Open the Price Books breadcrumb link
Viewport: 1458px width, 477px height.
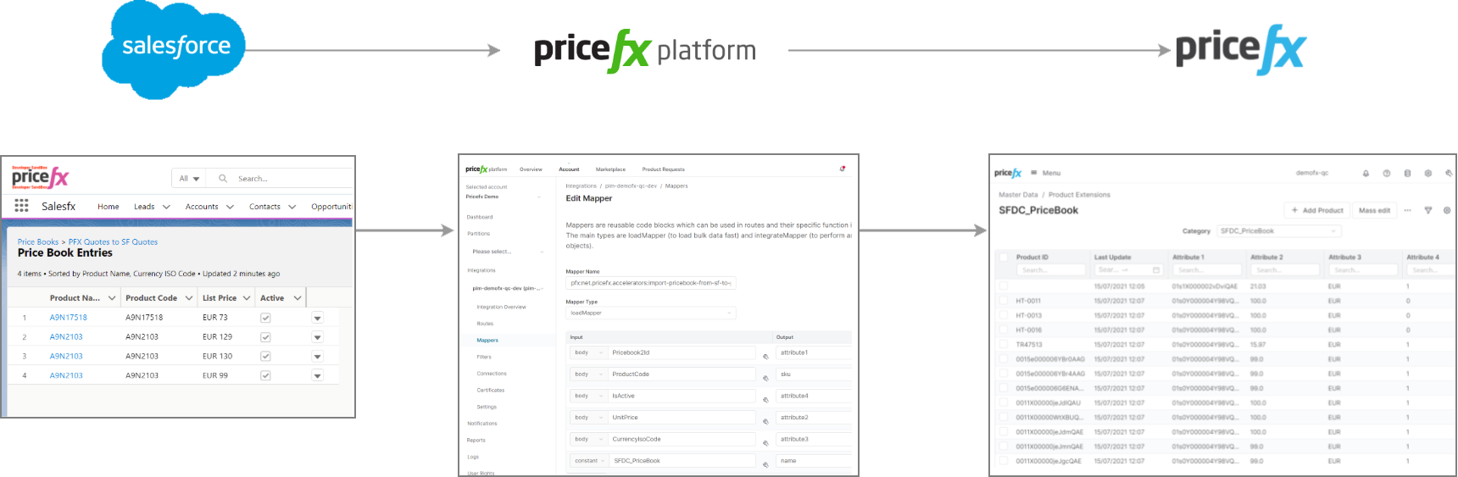point(38,242)
